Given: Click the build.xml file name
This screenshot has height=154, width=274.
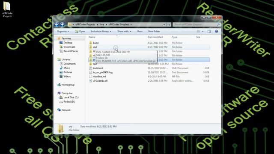Looking at the screenshot, I should [x=98, y=68].
